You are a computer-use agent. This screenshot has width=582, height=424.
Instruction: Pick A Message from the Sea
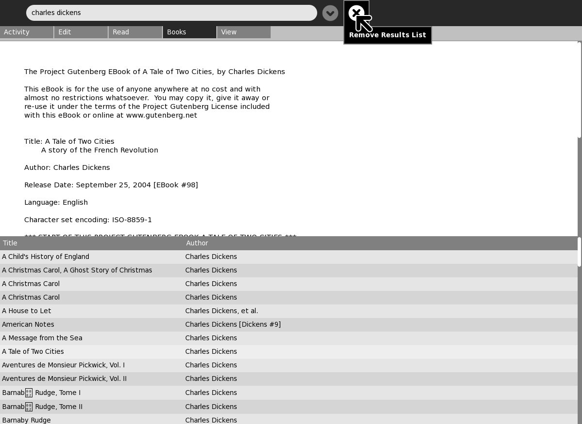point(42,338)
